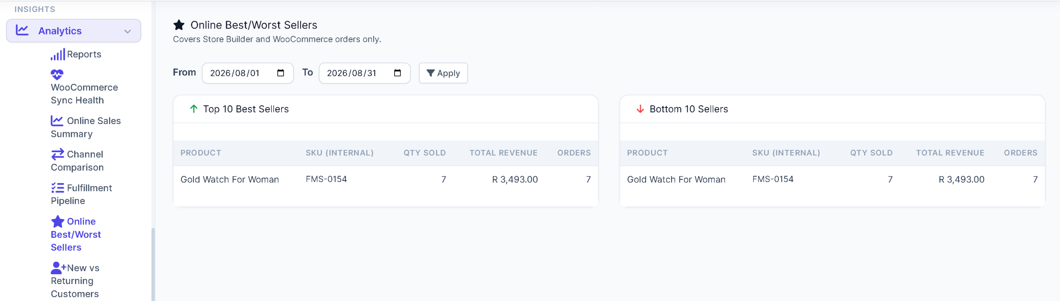Click FMS-0154 in Bottom 10 Sellers
1060x301 pixels.
[x=773, y=179]
